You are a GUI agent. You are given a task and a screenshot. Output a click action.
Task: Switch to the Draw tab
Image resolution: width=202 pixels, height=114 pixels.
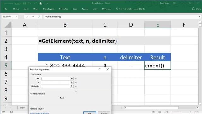tap(36, 9)
